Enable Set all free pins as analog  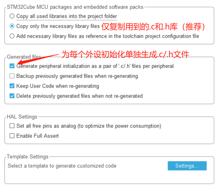[12, 126]
